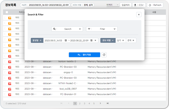Check the row for NTNX-Node2-C
Viewport: 169px width, 109px height.
[5, 83]
